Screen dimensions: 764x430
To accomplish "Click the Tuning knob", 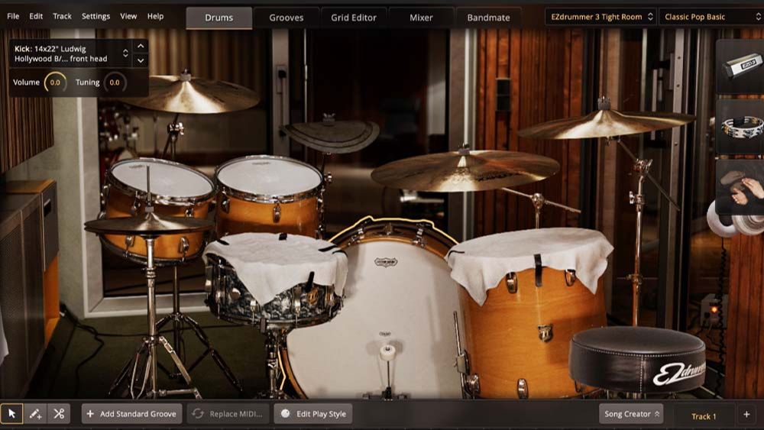I will click(x=115, y=82).
